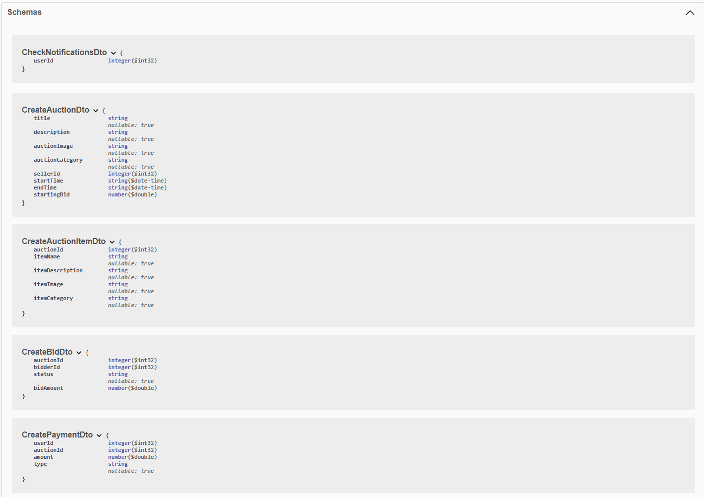This screenshot has width=704, height=497.
Task: Click the string($date-time) type of startTime
Action: [137, 181]
